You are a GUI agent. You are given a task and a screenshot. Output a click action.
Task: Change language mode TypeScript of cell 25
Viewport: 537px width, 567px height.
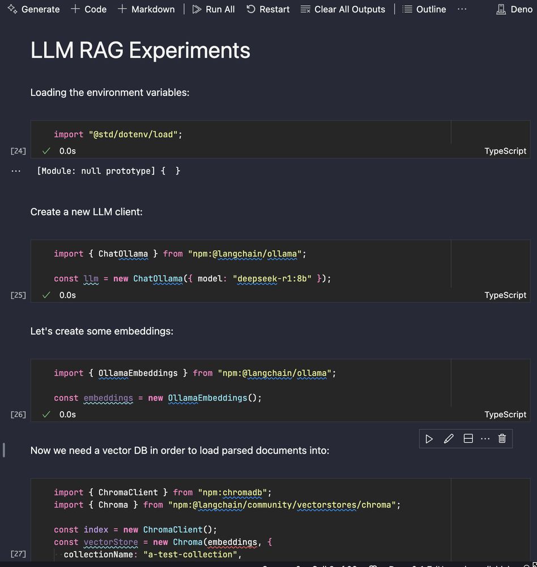click(505, 295)
